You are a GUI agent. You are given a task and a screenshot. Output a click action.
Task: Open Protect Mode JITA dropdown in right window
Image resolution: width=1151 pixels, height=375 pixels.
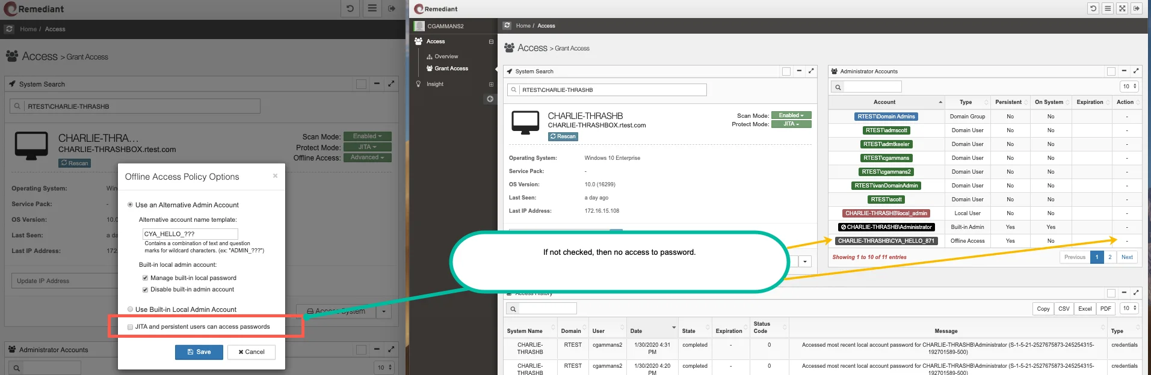point(791,124)
